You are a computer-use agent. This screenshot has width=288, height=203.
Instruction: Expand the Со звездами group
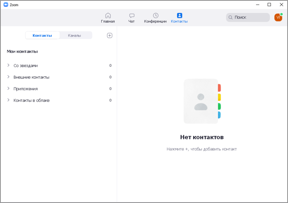coord(9,66)
